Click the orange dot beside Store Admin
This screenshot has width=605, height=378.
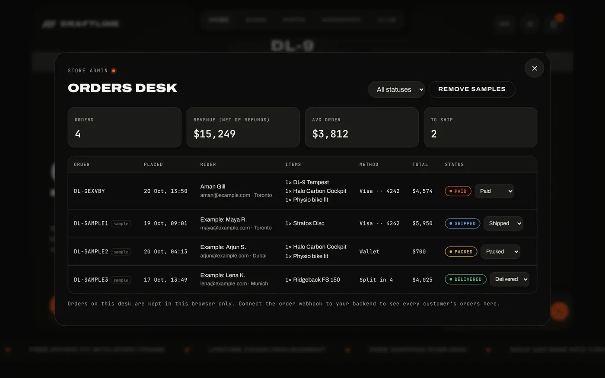click(x=114, y=71)
